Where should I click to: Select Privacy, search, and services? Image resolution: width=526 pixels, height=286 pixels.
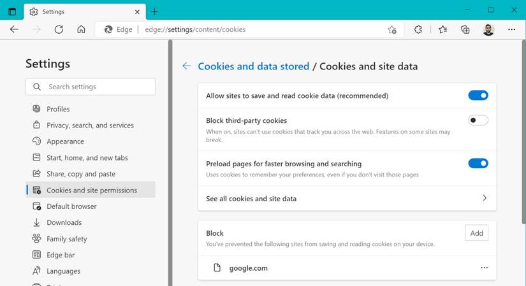(x=90, y=125)
